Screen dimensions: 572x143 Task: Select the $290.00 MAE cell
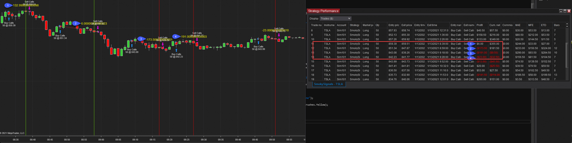click(520, 53)
